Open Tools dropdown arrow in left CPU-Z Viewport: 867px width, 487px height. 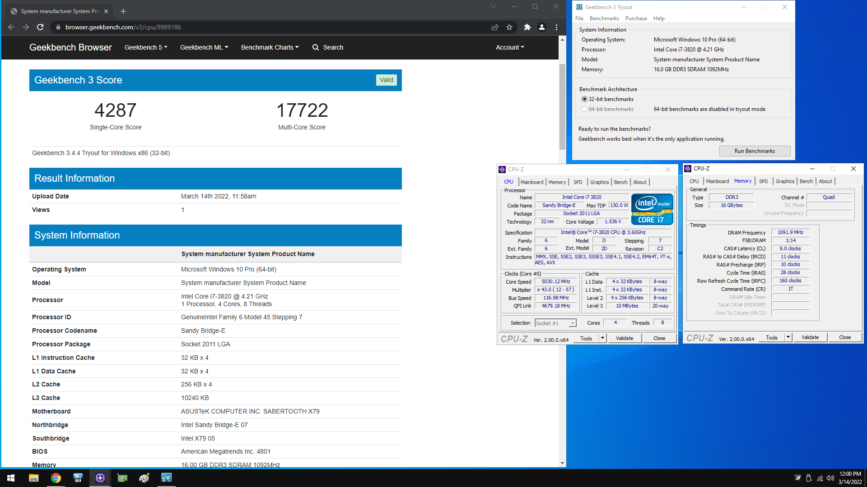point(602,338)
